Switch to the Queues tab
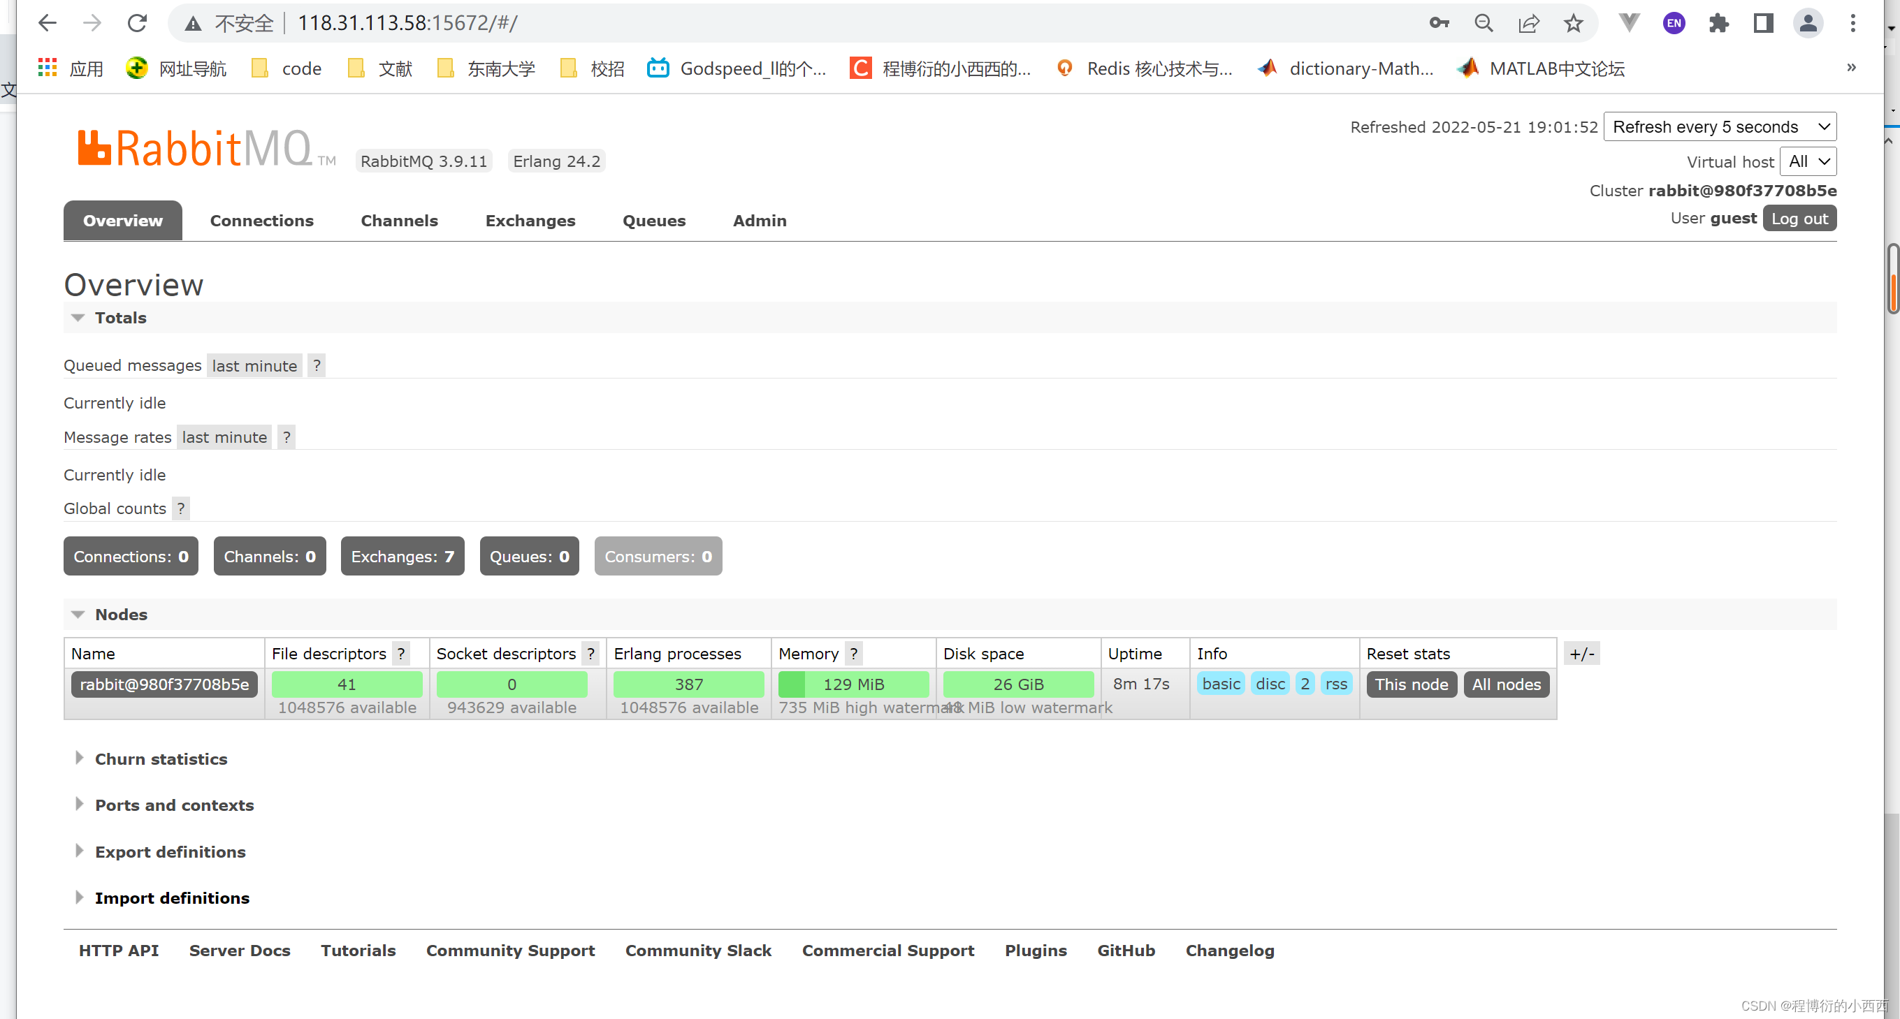Viewport: 1900px width, 1019px height. (x=653, y=221)
